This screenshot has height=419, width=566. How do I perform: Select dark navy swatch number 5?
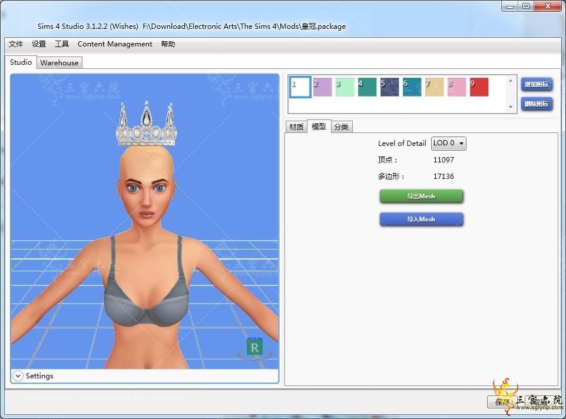click(389, 87)
